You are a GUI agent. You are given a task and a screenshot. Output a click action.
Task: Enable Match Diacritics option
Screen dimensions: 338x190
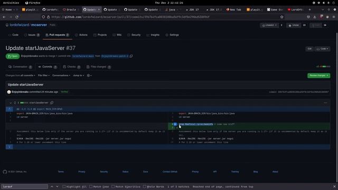click(126, 186)
